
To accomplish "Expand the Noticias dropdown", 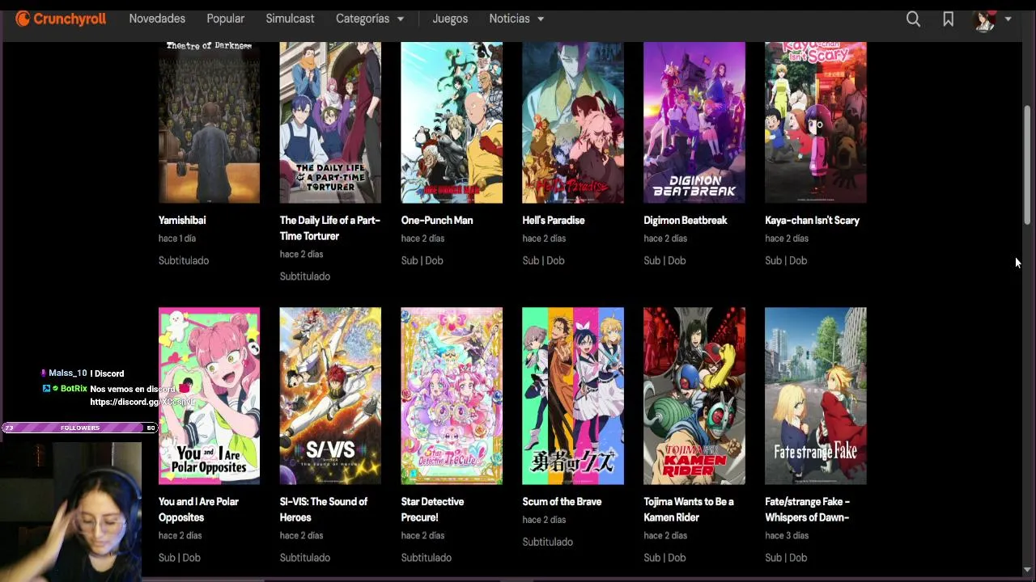I will (x=516, y=19).
